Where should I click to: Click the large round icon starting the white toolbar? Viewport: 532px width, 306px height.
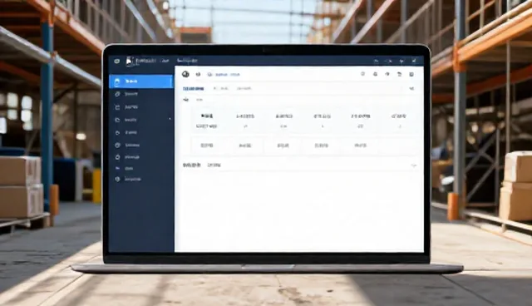coord(185,74)
